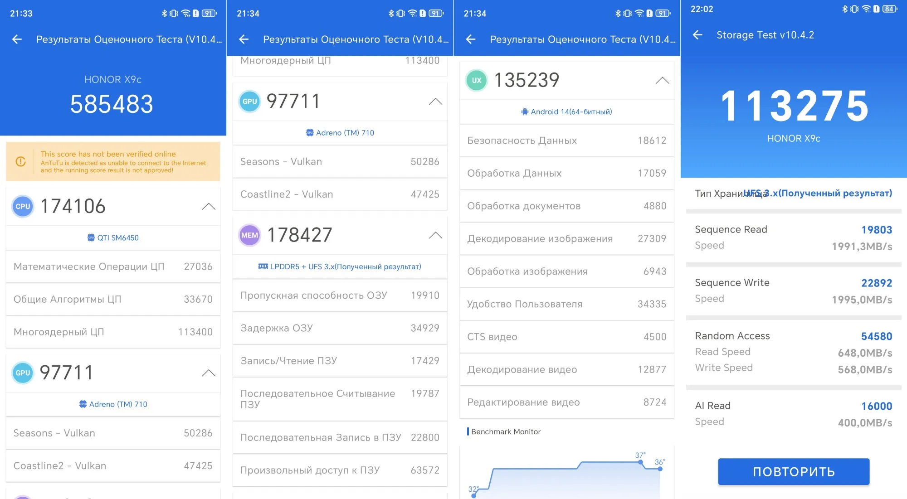Collapse the UX 135239 score section
The height and width of the screenshot is (499, 907).
(662, 81)
